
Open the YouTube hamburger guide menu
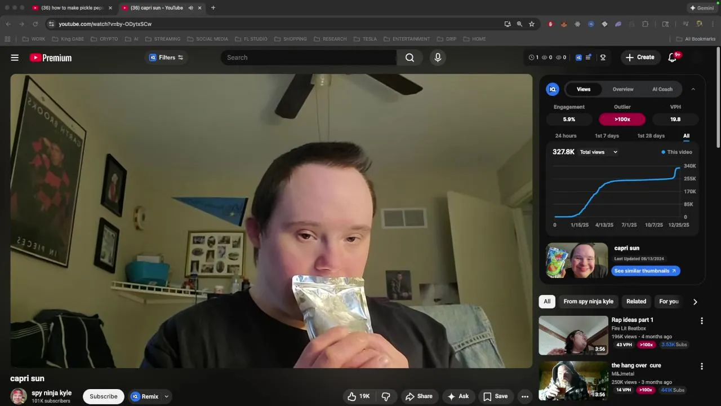tap(15, 58)
